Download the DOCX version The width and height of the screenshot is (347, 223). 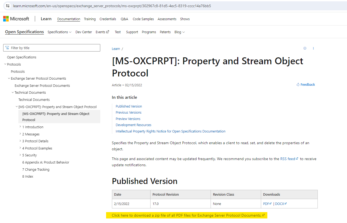(281, 204)
